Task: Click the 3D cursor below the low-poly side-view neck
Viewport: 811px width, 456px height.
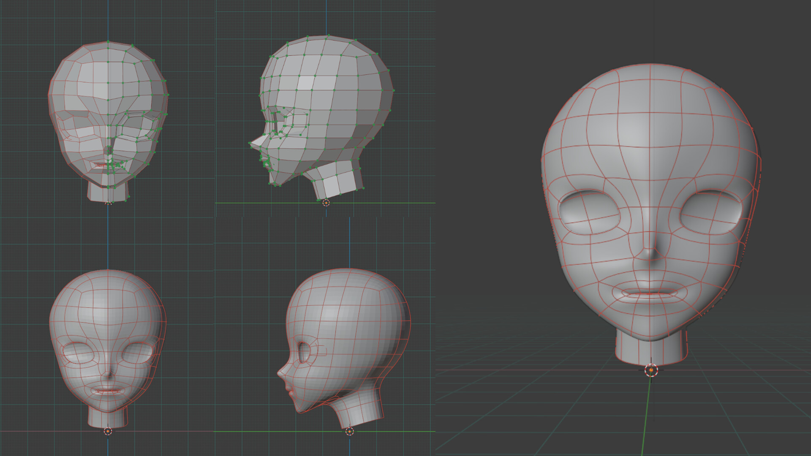Action: tap(326, 203)
